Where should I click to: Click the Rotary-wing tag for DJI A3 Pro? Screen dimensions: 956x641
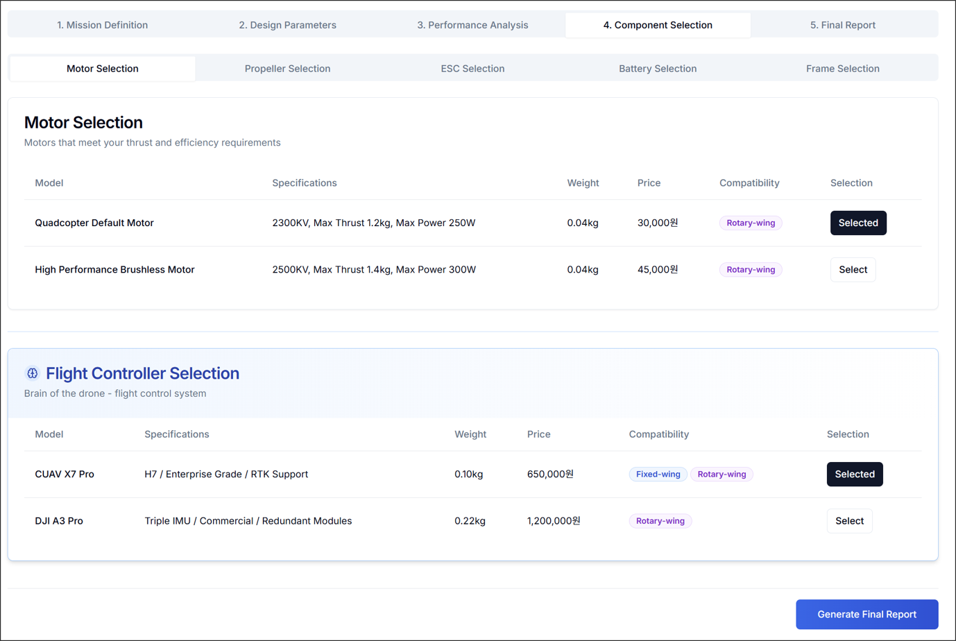click(x=660, y=521)
